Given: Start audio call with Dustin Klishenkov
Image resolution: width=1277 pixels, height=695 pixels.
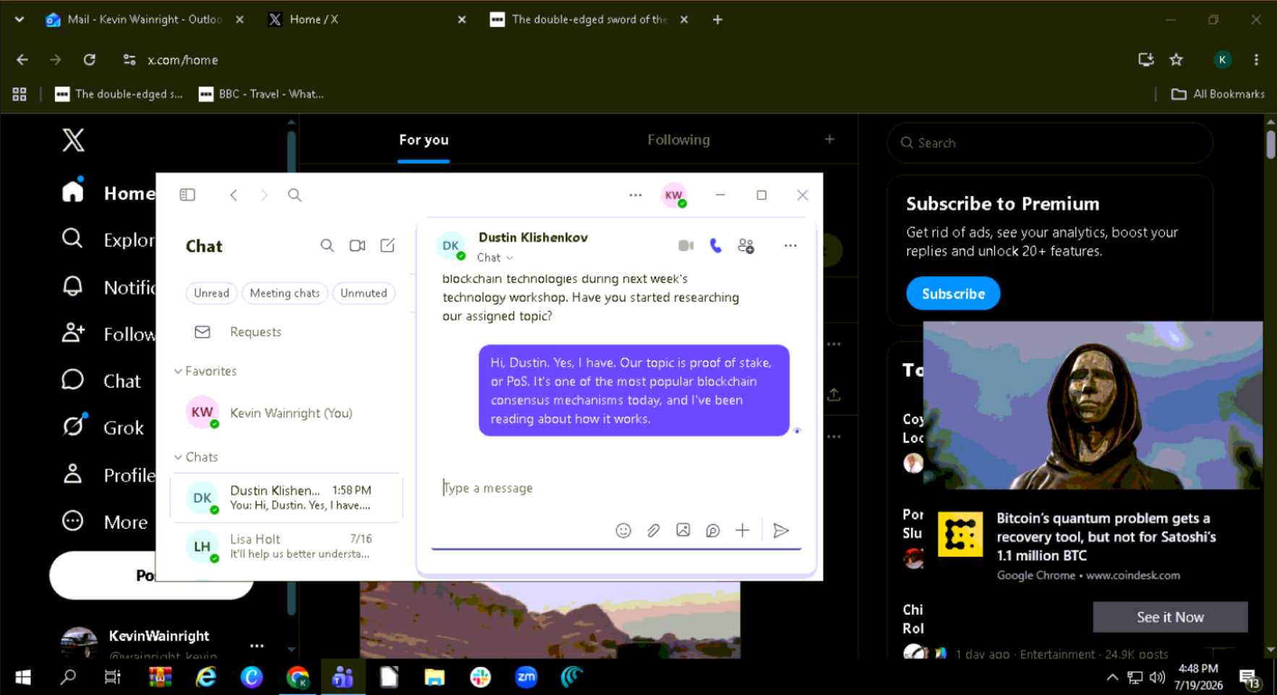Looking at the screenshot, I should coord(716,246).
